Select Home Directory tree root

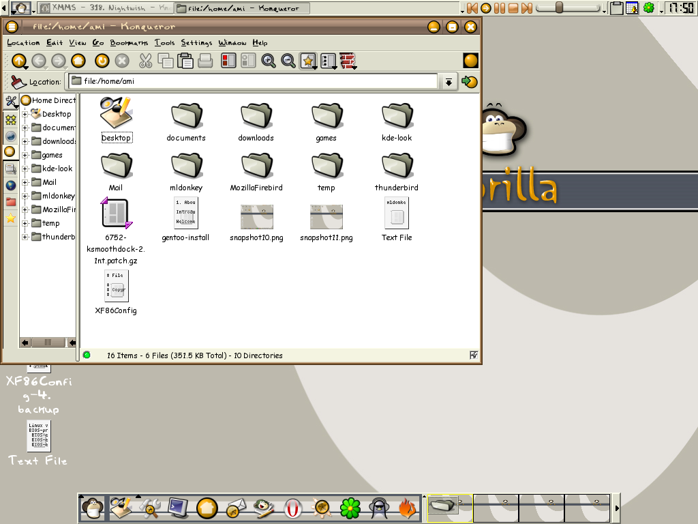tap(48, 100)
